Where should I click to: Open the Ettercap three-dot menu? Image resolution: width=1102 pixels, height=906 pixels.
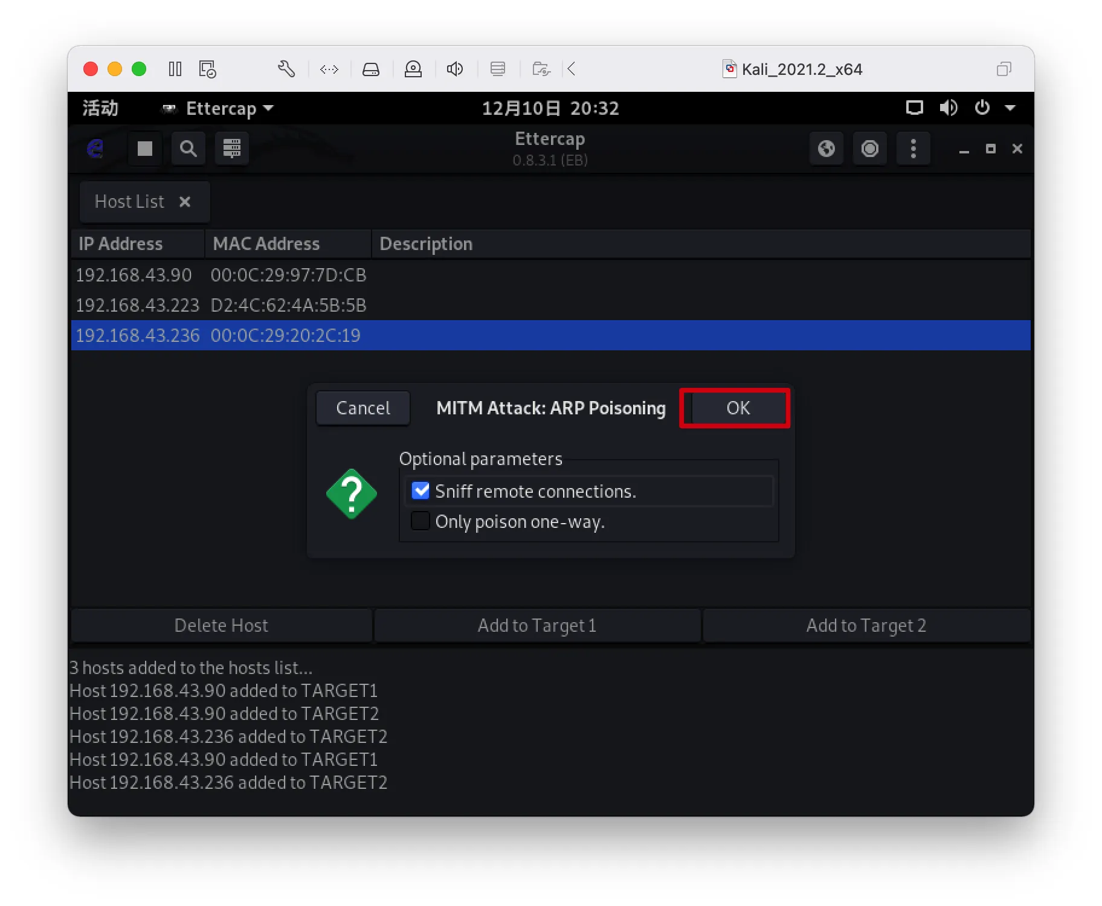click(x=913, y=149)
